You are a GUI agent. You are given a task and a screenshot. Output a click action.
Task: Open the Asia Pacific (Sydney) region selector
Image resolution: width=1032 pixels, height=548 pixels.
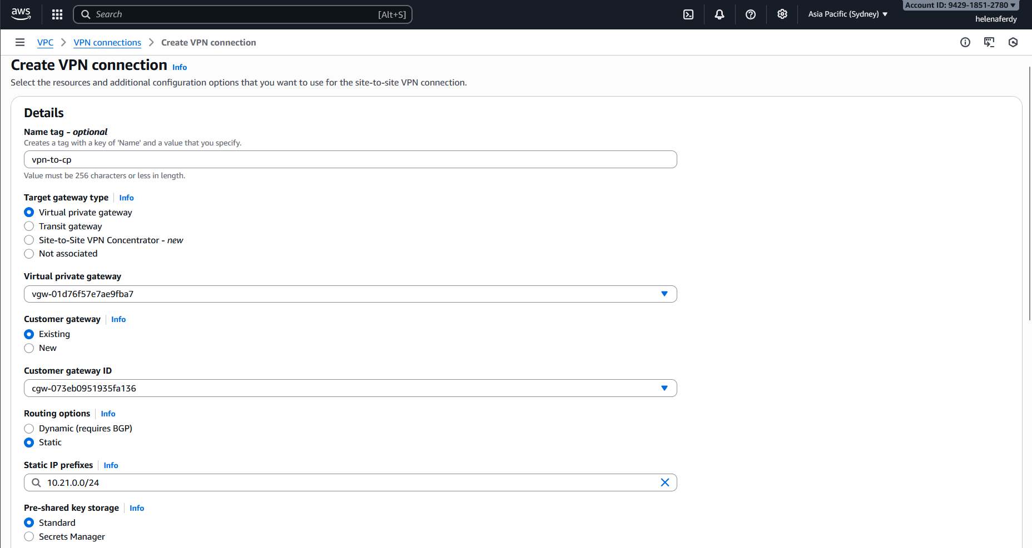[x=847, y=14]
